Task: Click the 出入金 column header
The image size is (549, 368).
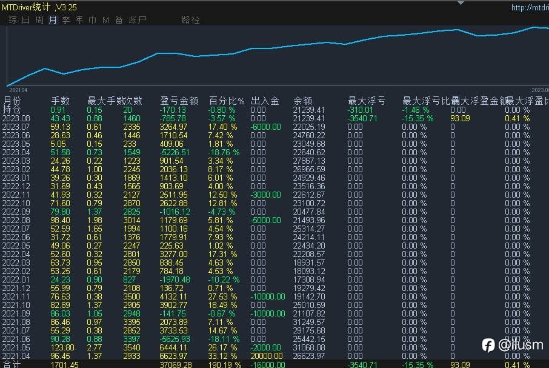Action: 265,101
